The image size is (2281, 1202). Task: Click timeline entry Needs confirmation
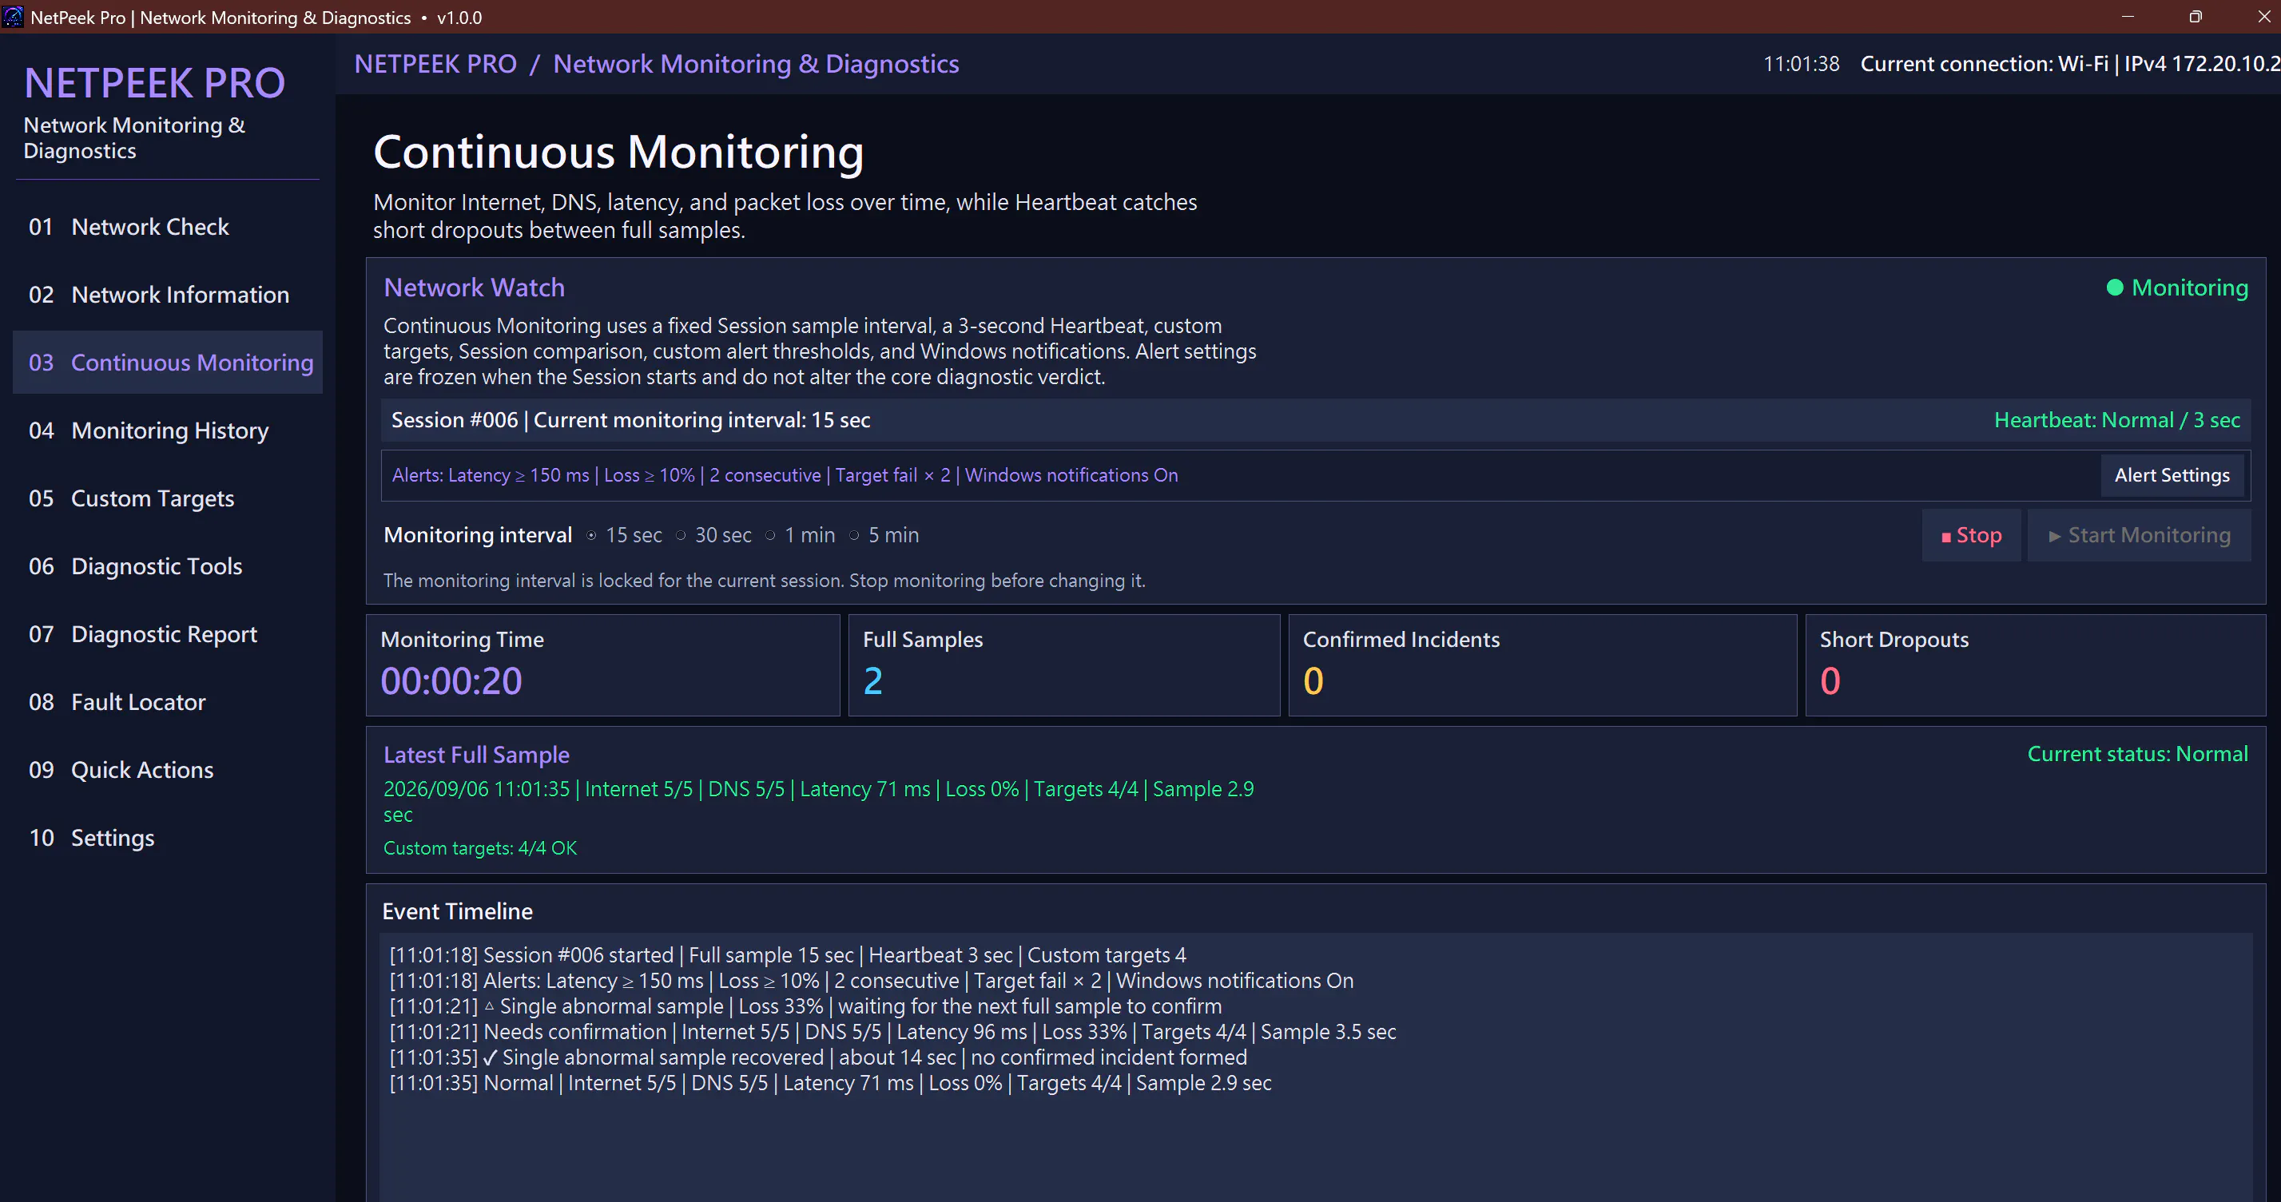[892, 1032]
